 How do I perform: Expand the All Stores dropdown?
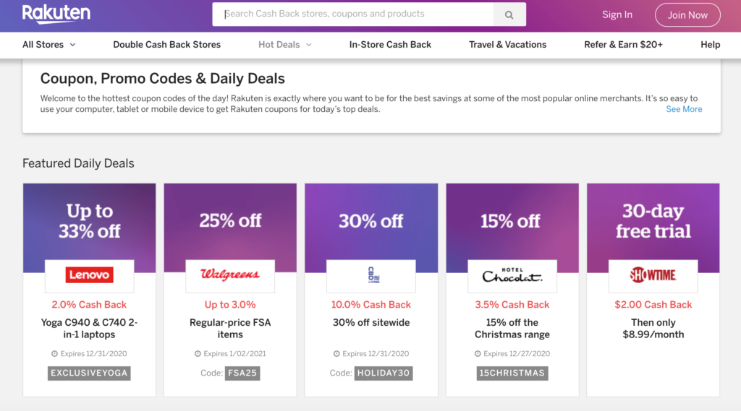(x=48, y=44)
